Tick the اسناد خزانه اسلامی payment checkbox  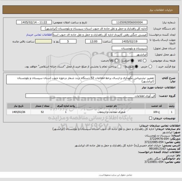tap(119, 67)
